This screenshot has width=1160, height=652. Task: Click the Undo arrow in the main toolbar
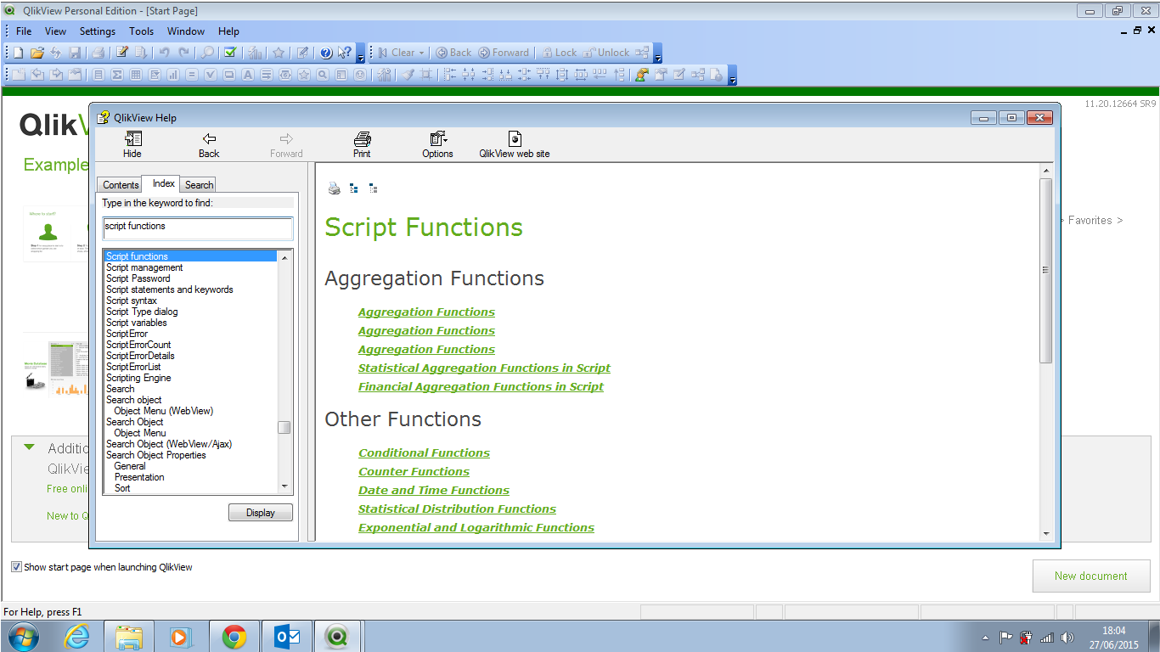(x=165, y=53)
